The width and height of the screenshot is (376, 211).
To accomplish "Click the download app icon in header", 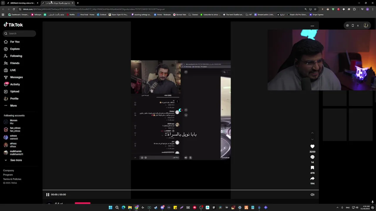I will point(358,25).
